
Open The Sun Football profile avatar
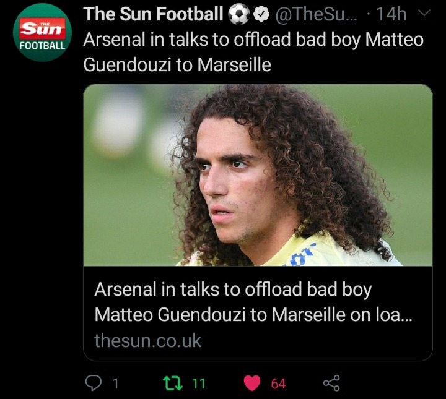[42, 32]
